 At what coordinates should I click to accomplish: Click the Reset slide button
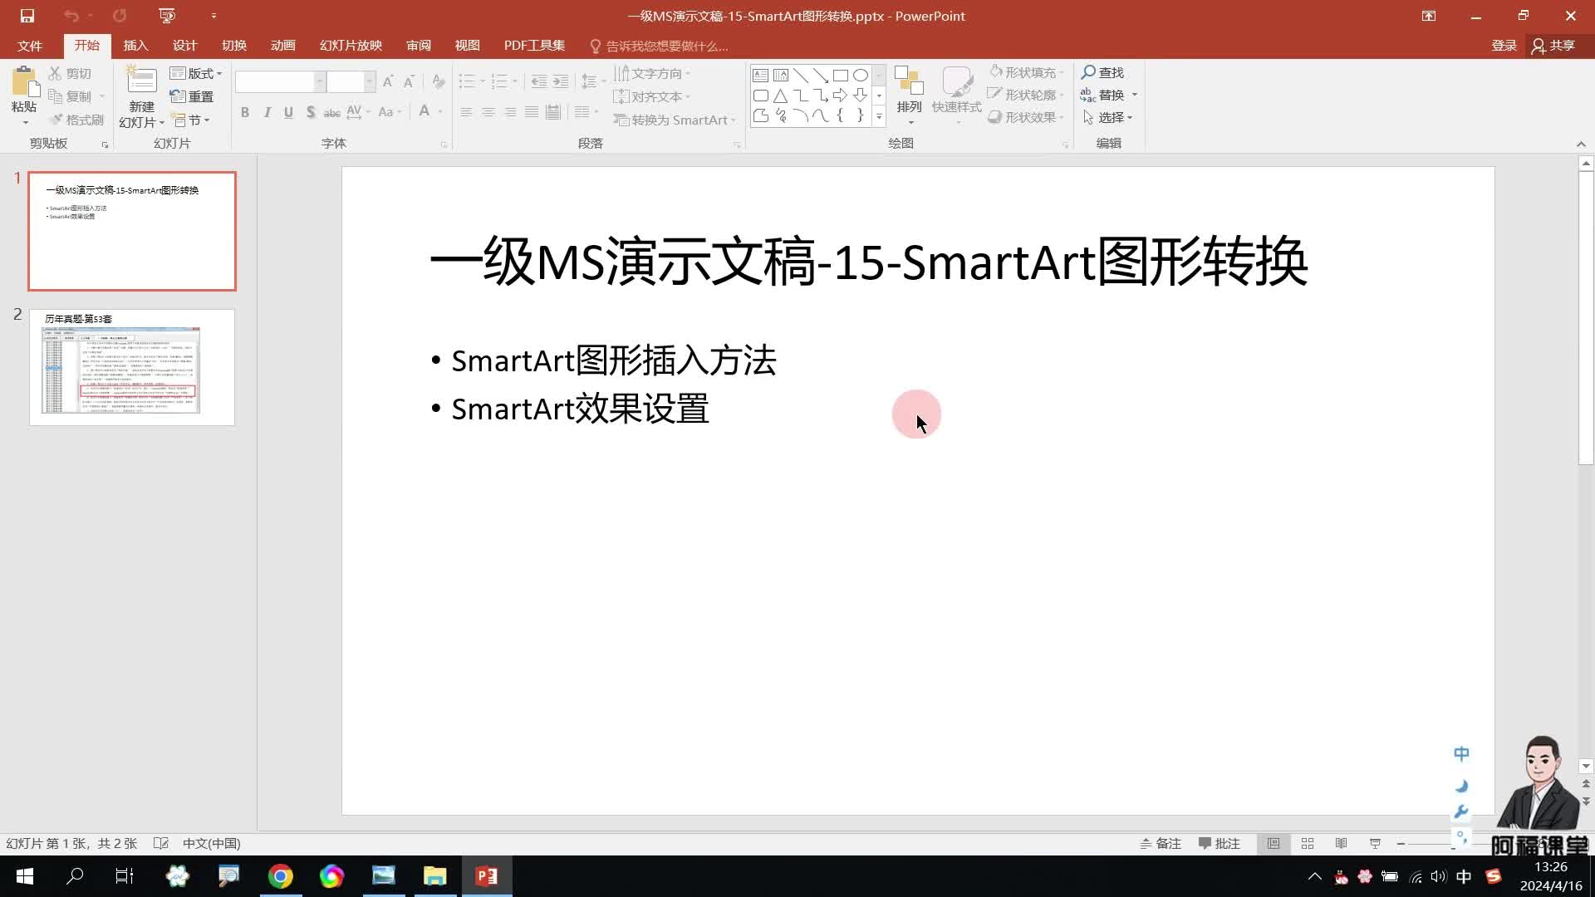(x=192, y=96)
